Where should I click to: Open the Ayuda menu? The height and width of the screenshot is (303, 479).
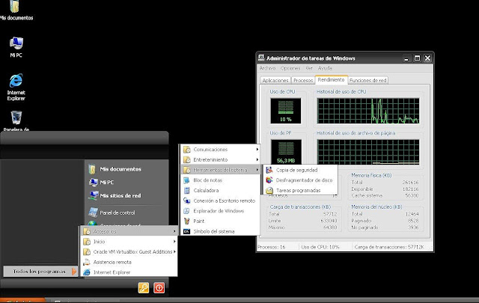[325, 68]
